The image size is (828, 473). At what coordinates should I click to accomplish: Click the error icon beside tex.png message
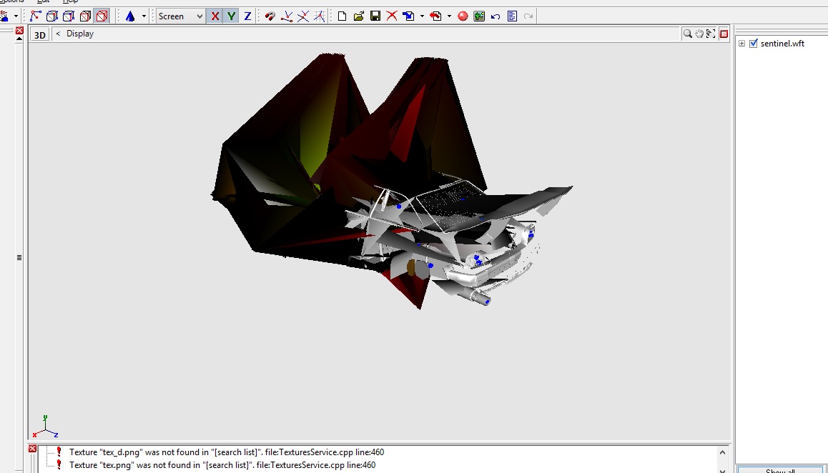click(x=59, y=465)
